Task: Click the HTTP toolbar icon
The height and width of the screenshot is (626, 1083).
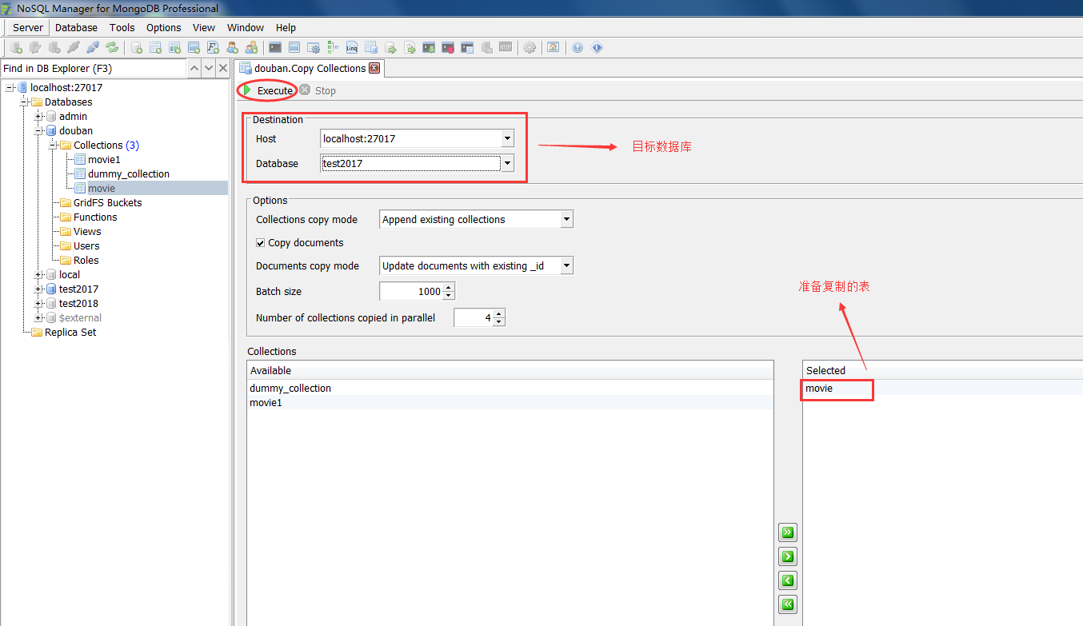Action: click(506, 47)
